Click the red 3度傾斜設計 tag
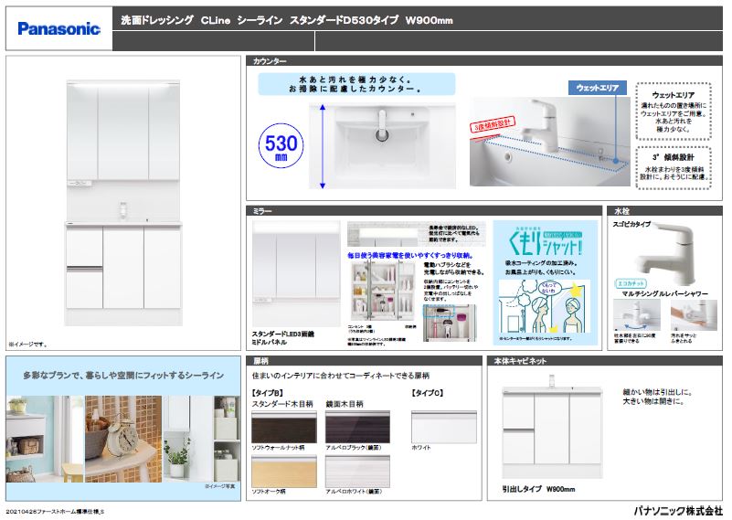 tap(492, 124)
